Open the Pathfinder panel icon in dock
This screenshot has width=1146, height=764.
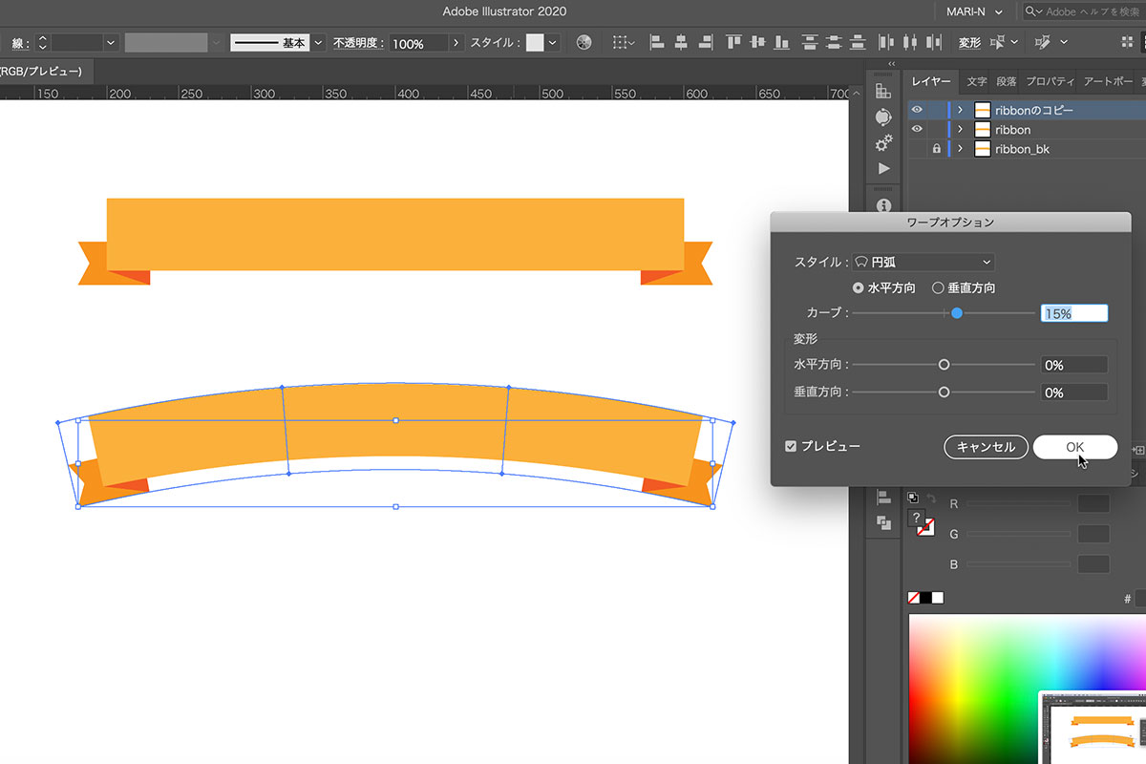883,522
